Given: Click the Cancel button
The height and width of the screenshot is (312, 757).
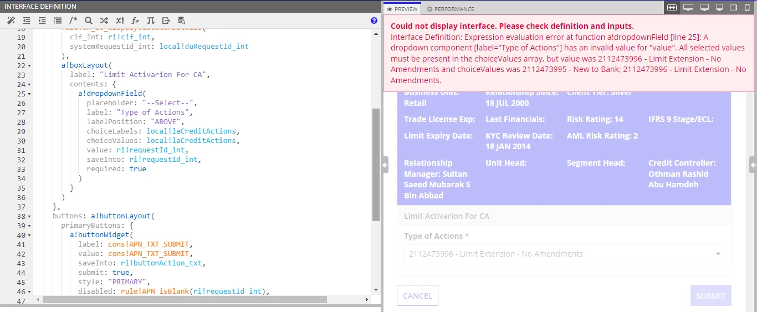Looking at the screenshot, I should tap(417, 295).
